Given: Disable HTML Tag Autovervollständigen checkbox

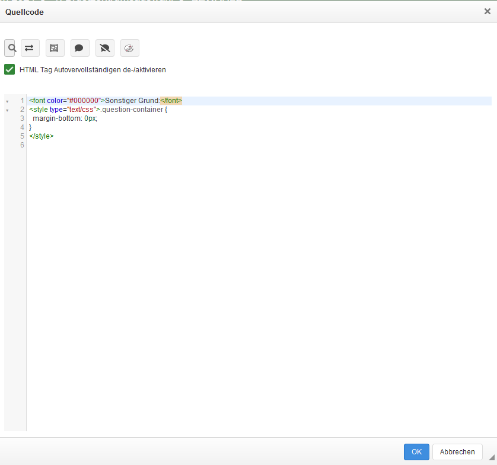Looking at the screenshot, I should tap(9, 69).
